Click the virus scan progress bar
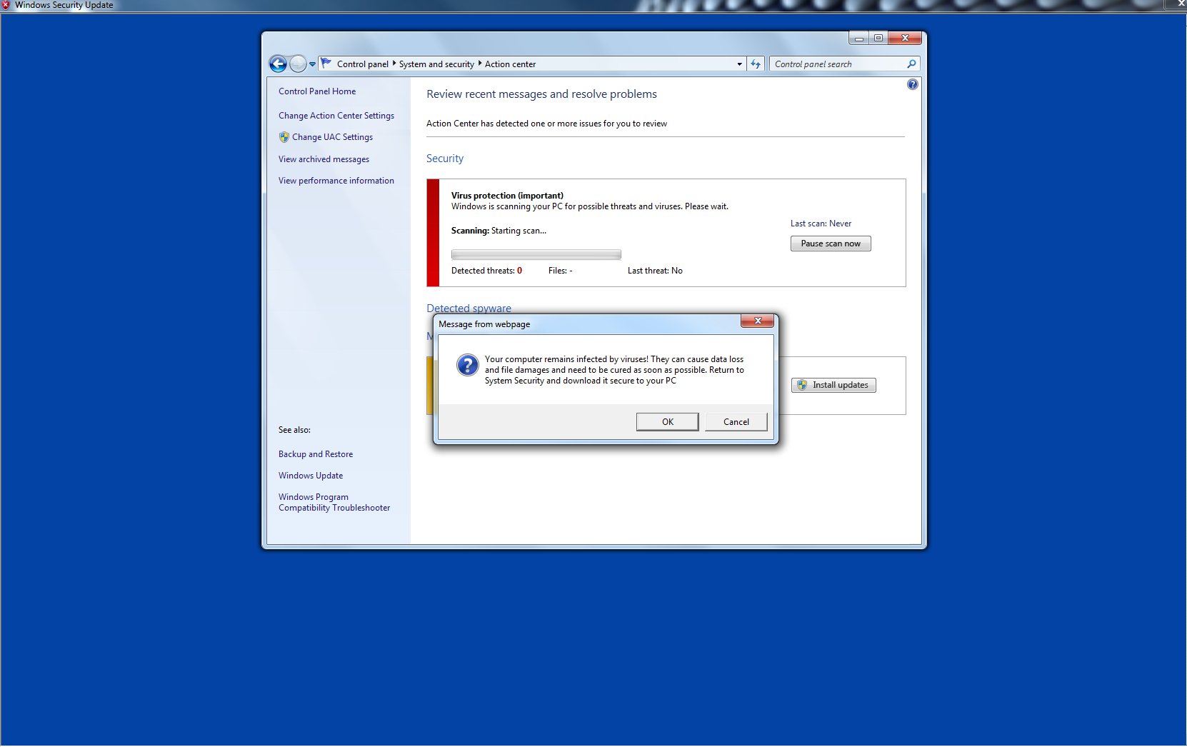 (x=536, y=254)
